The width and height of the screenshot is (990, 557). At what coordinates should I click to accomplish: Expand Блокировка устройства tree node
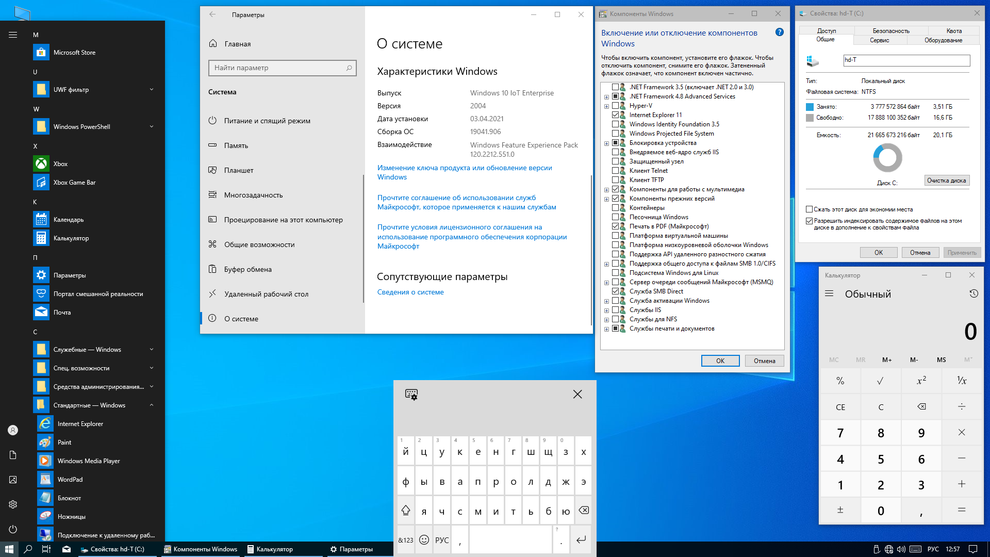pos(606,143)
